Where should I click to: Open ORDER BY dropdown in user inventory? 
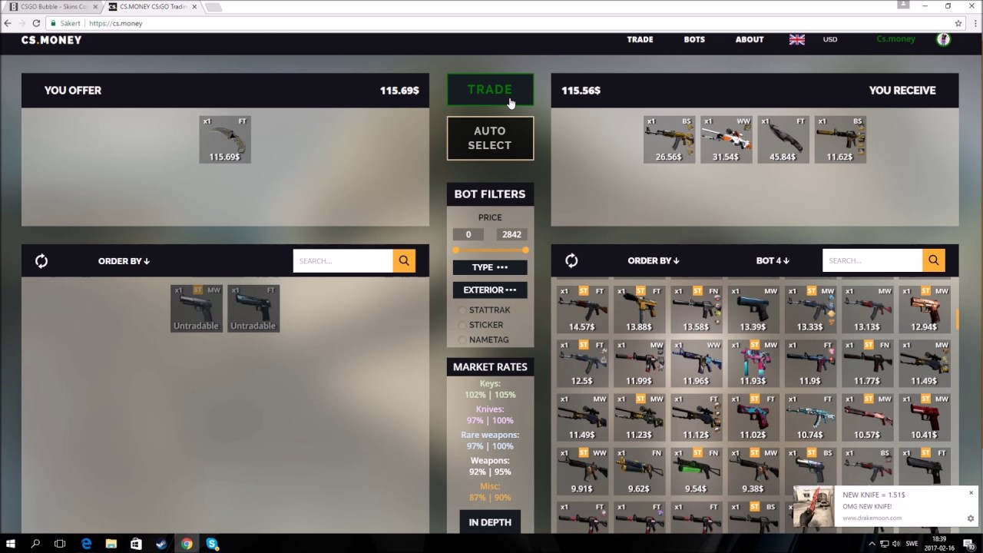click(124, 261)
